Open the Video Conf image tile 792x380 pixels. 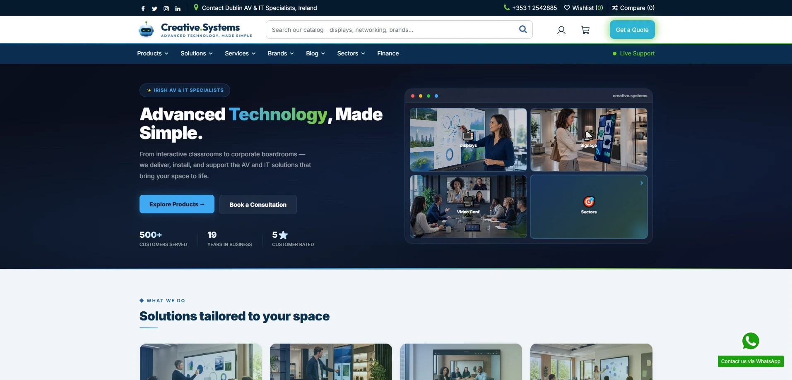468,206
